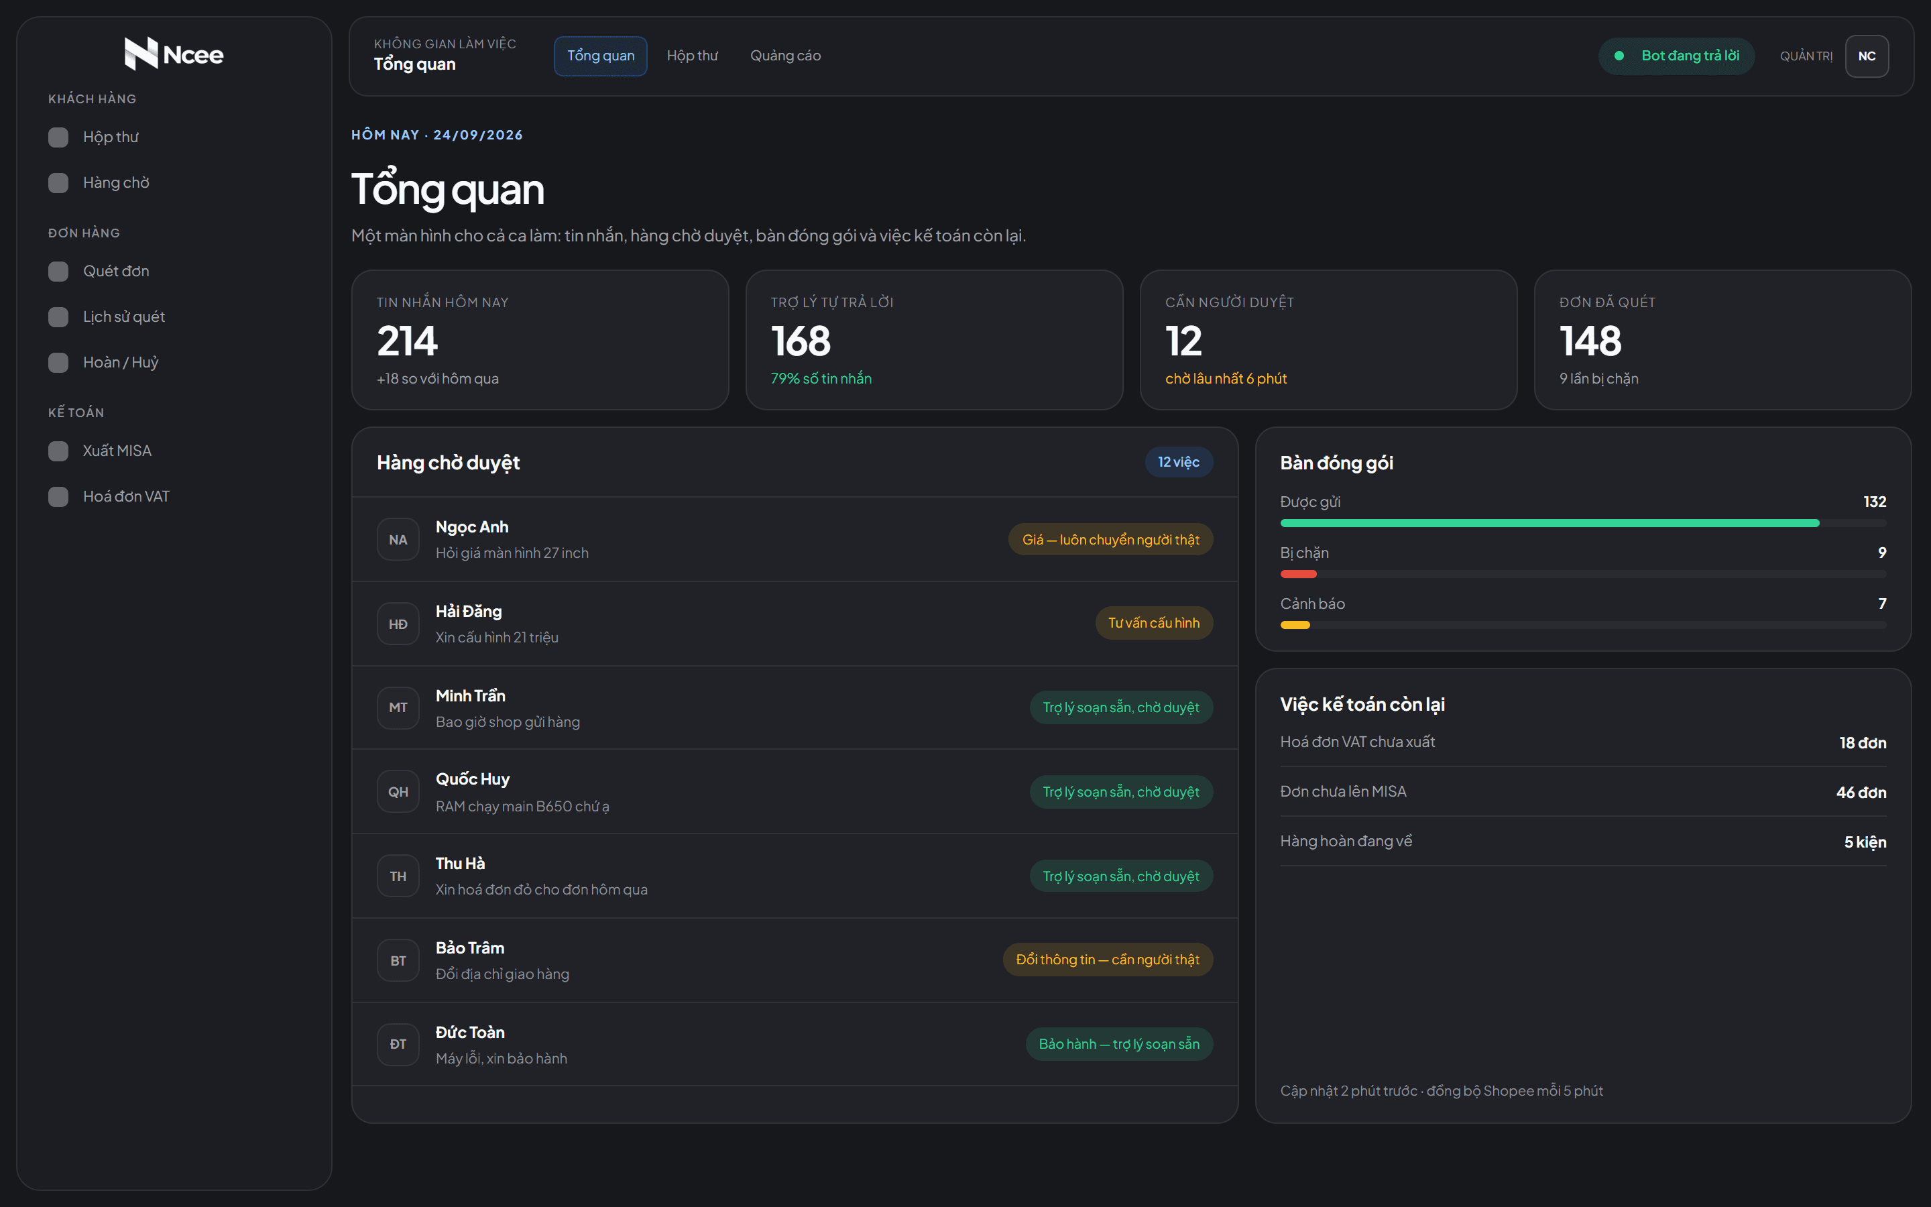
Task: Click Minh Trần's Trợ lý soạn sẵn tag
Action: point(1121,707)
